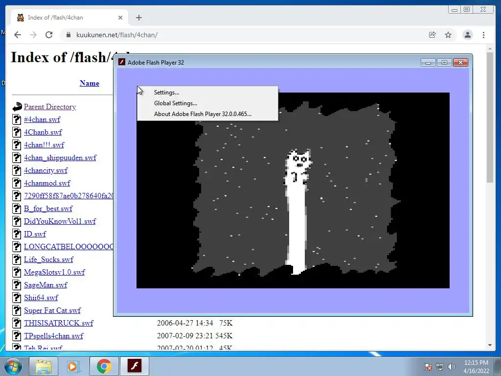Choose Global Settings in context menu

pyautogui.click(x=176, y=103)
